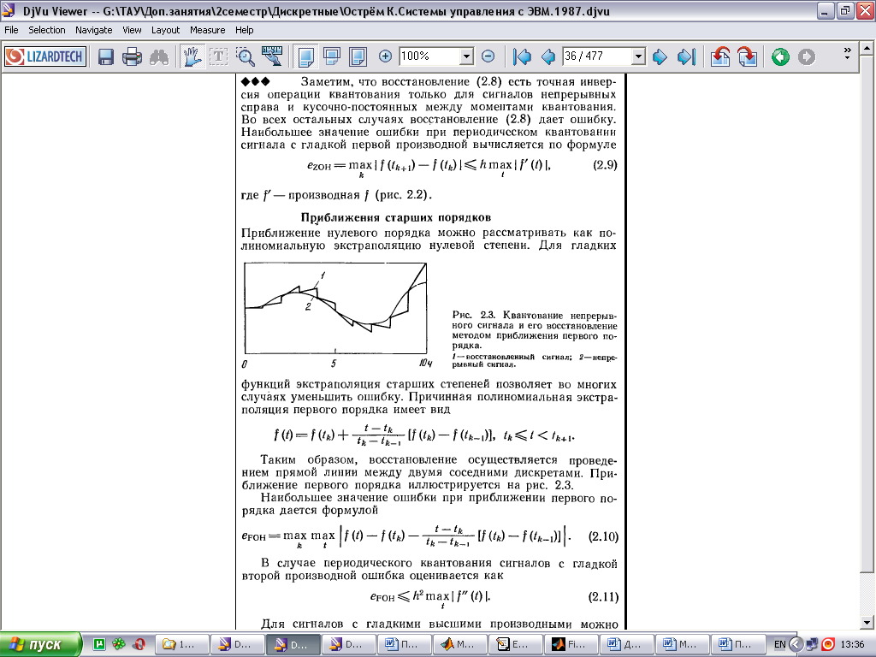
Task: Save the document with the floppy icon
Action: 105,56
